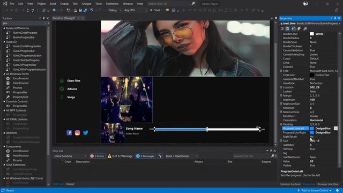Click the Toolbox search field

24,23
